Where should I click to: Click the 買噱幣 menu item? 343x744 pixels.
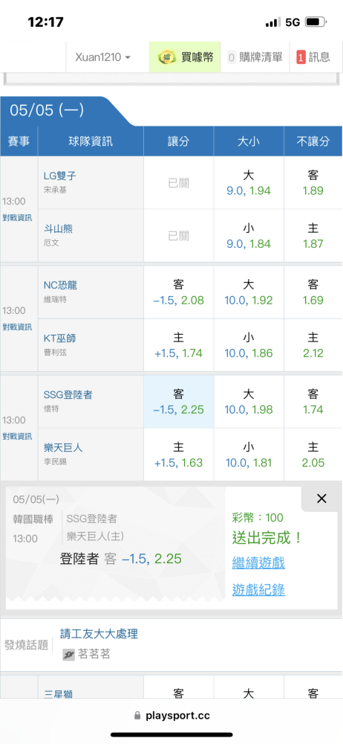(x=186, y=57)
